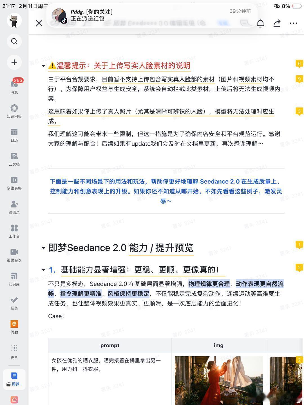Open 任务 tasks in sidebar
This screenshot has width=304, height=405.
14,303
